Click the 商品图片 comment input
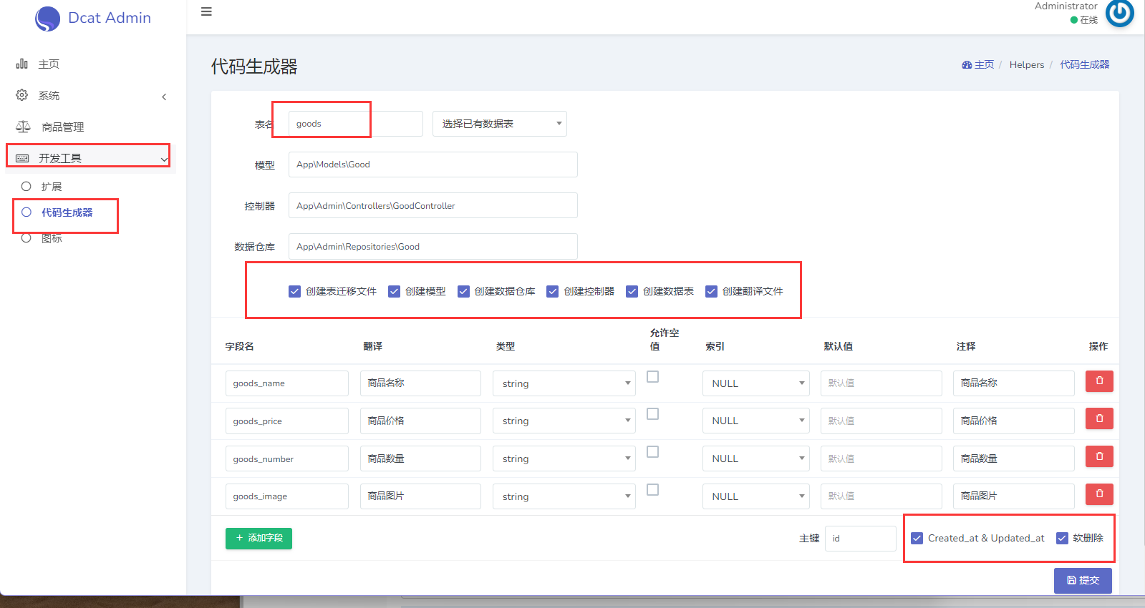The height and width of the screenshot is (608, 1145). click(1014, 496)
